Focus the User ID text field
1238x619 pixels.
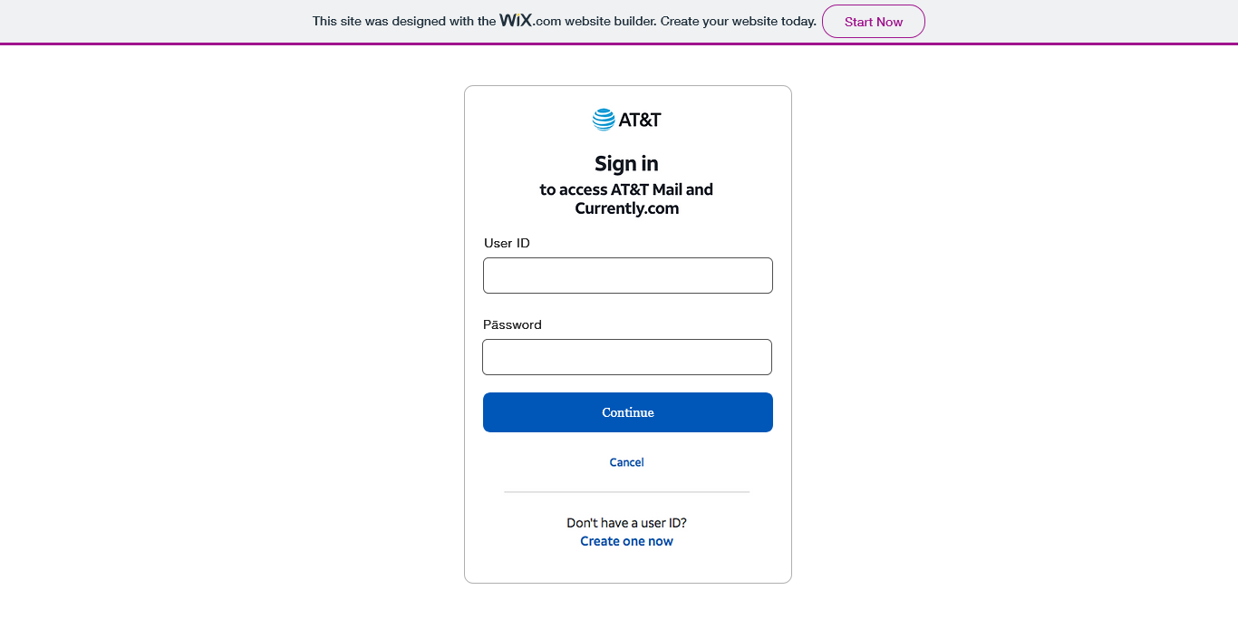pyautogui.click(x=628, y=276)
